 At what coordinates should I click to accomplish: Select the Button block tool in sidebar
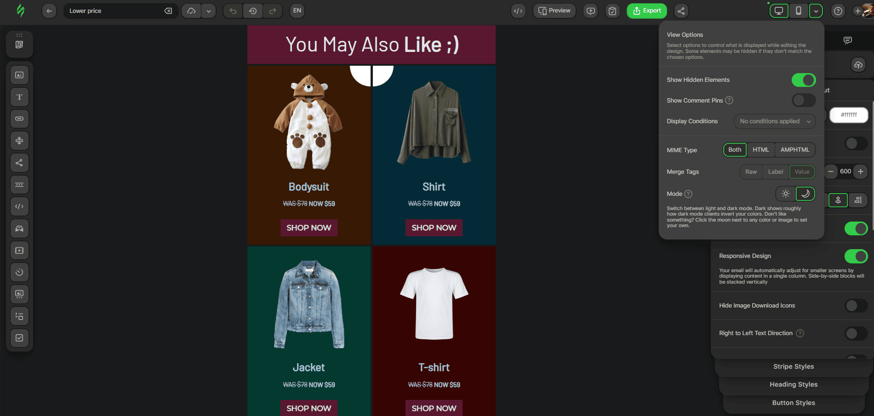point(19,119)
